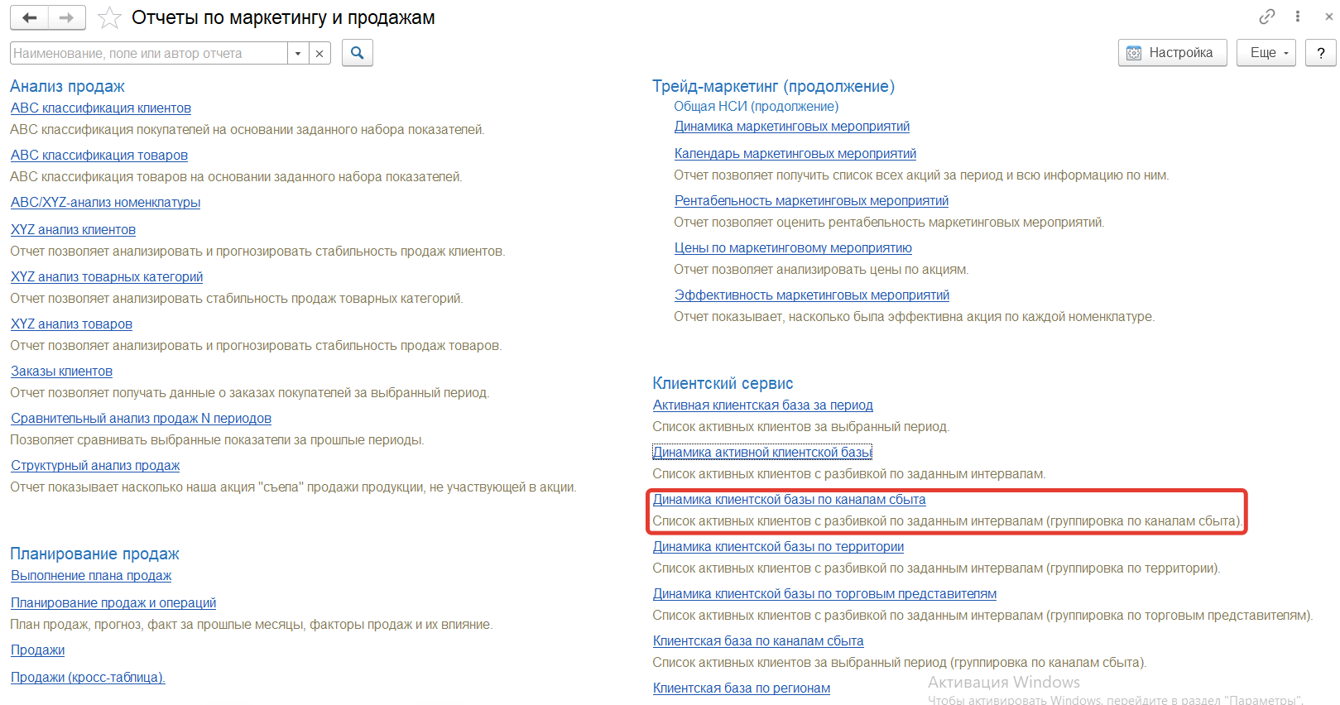Open ABC классификация клиентов report
Screen dimensions: 1340x705
(x=101, y=108)
